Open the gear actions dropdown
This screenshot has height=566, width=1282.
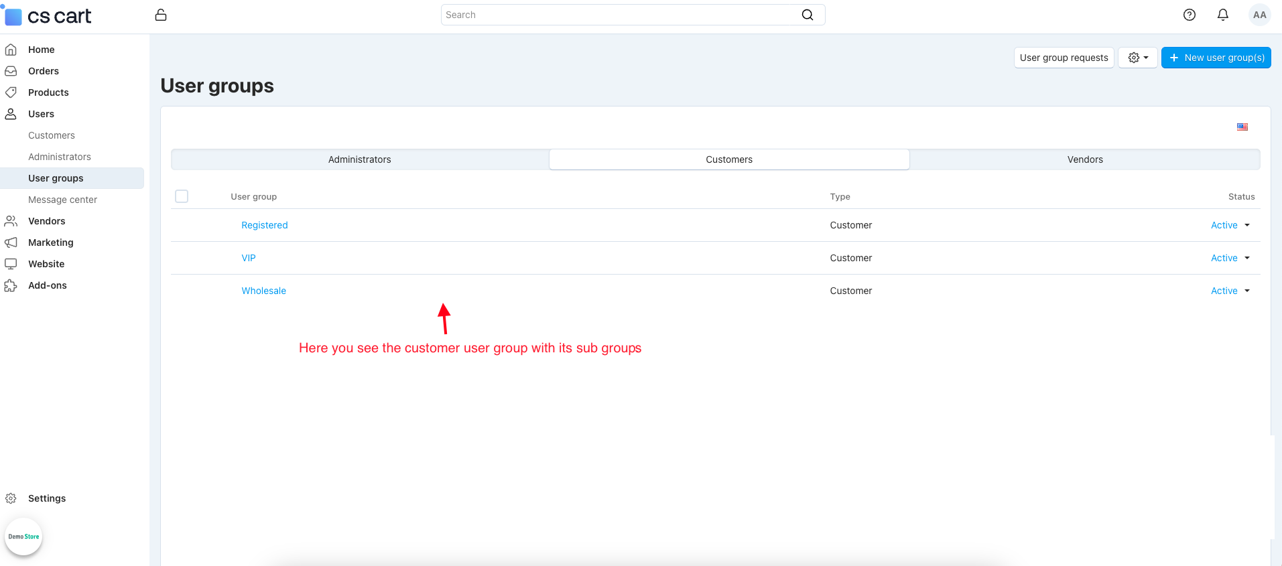pos(1137,58)
